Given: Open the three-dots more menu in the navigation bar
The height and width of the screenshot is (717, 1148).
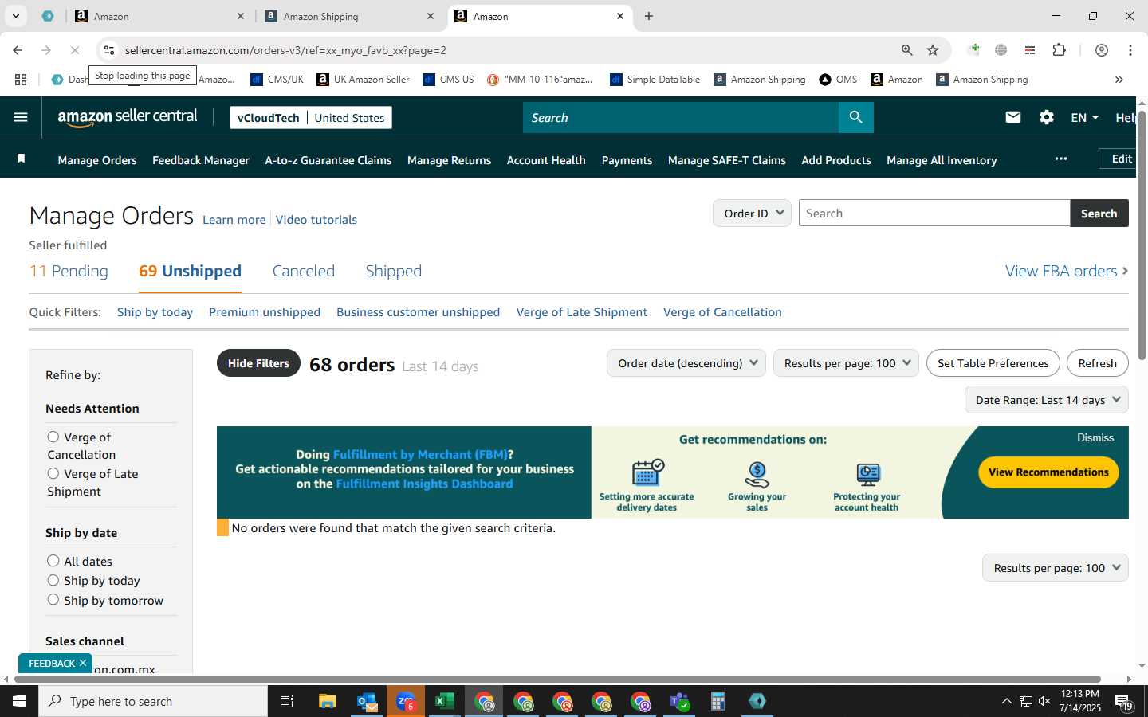Looking at the screenshot, I should click(1060, 159).
